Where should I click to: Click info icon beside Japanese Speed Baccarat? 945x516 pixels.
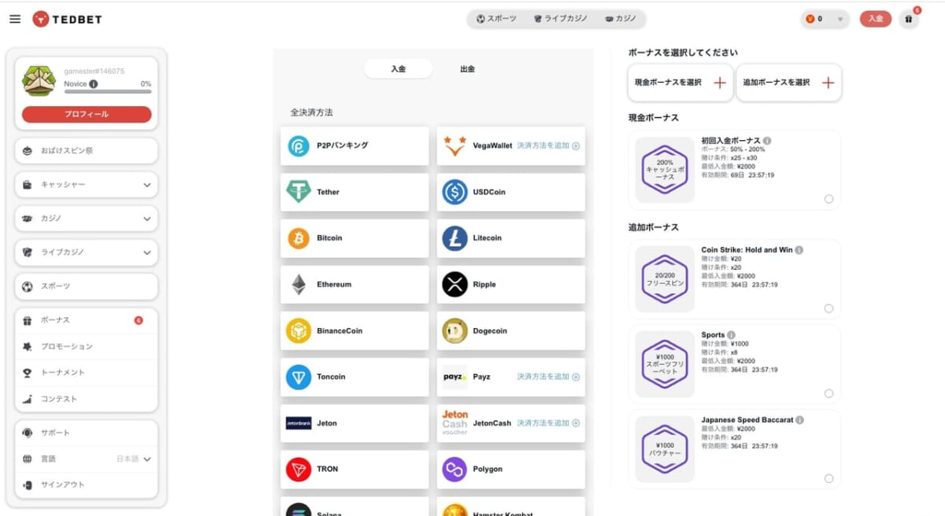coord(800,421)
